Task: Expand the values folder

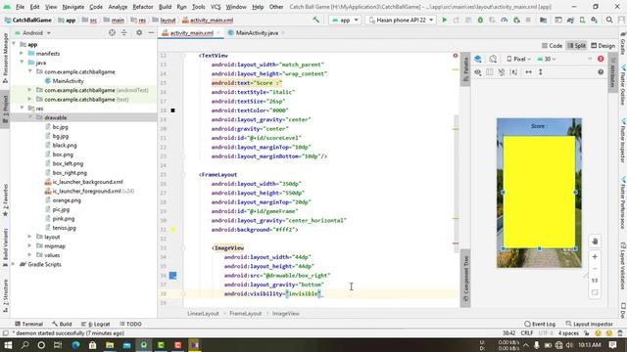Action: [x=30, y=255]
